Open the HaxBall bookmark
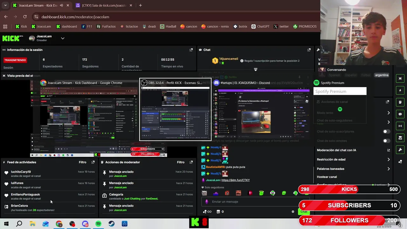 (x=168, y=26)
